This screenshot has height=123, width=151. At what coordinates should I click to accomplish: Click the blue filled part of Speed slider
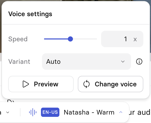[x=56, y=39]
